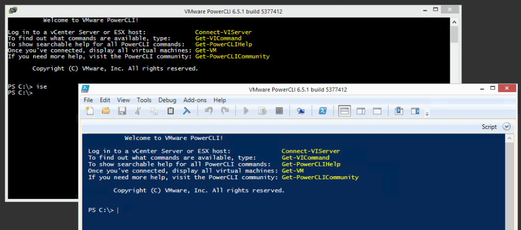The image size is (521, 230).
Task: Show the command window toolbar icon
Action: pyautogui.click(x=399, y=111)
